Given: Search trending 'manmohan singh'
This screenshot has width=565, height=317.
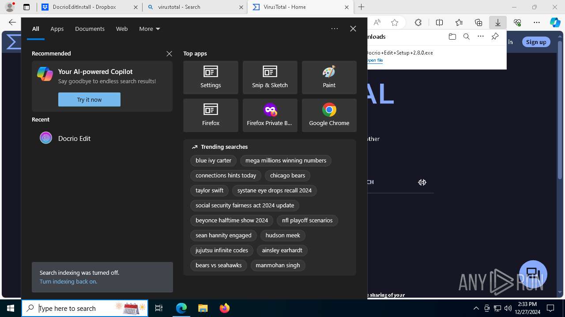Looking at the screenshot, I should [278, 265].
